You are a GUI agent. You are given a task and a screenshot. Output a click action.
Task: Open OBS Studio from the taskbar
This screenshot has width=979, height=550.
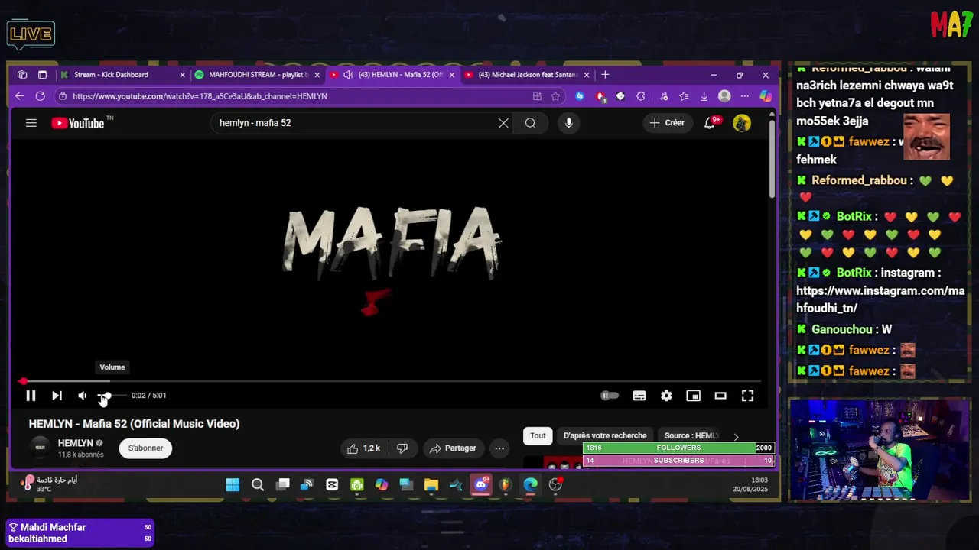[555, 484]
